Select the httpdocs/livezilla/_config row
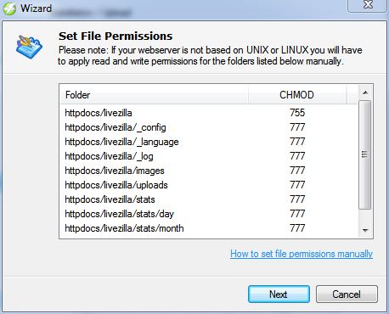Image resolution: width=389 pixels, height=314 pixels. [x=209, y=127]
